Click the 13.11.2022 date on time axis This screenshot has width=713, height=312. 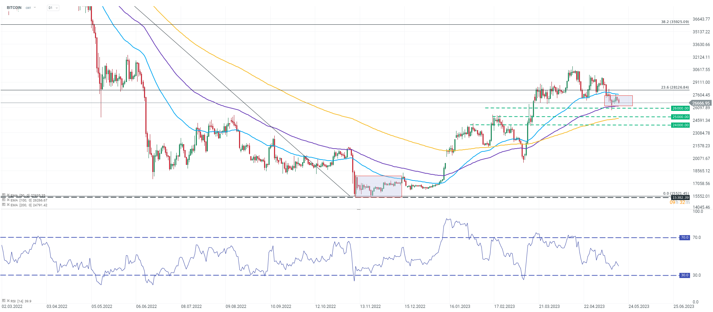[x=370, y=306]
